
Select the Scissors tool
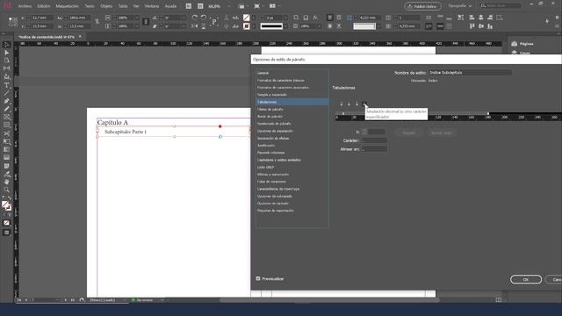6,133
